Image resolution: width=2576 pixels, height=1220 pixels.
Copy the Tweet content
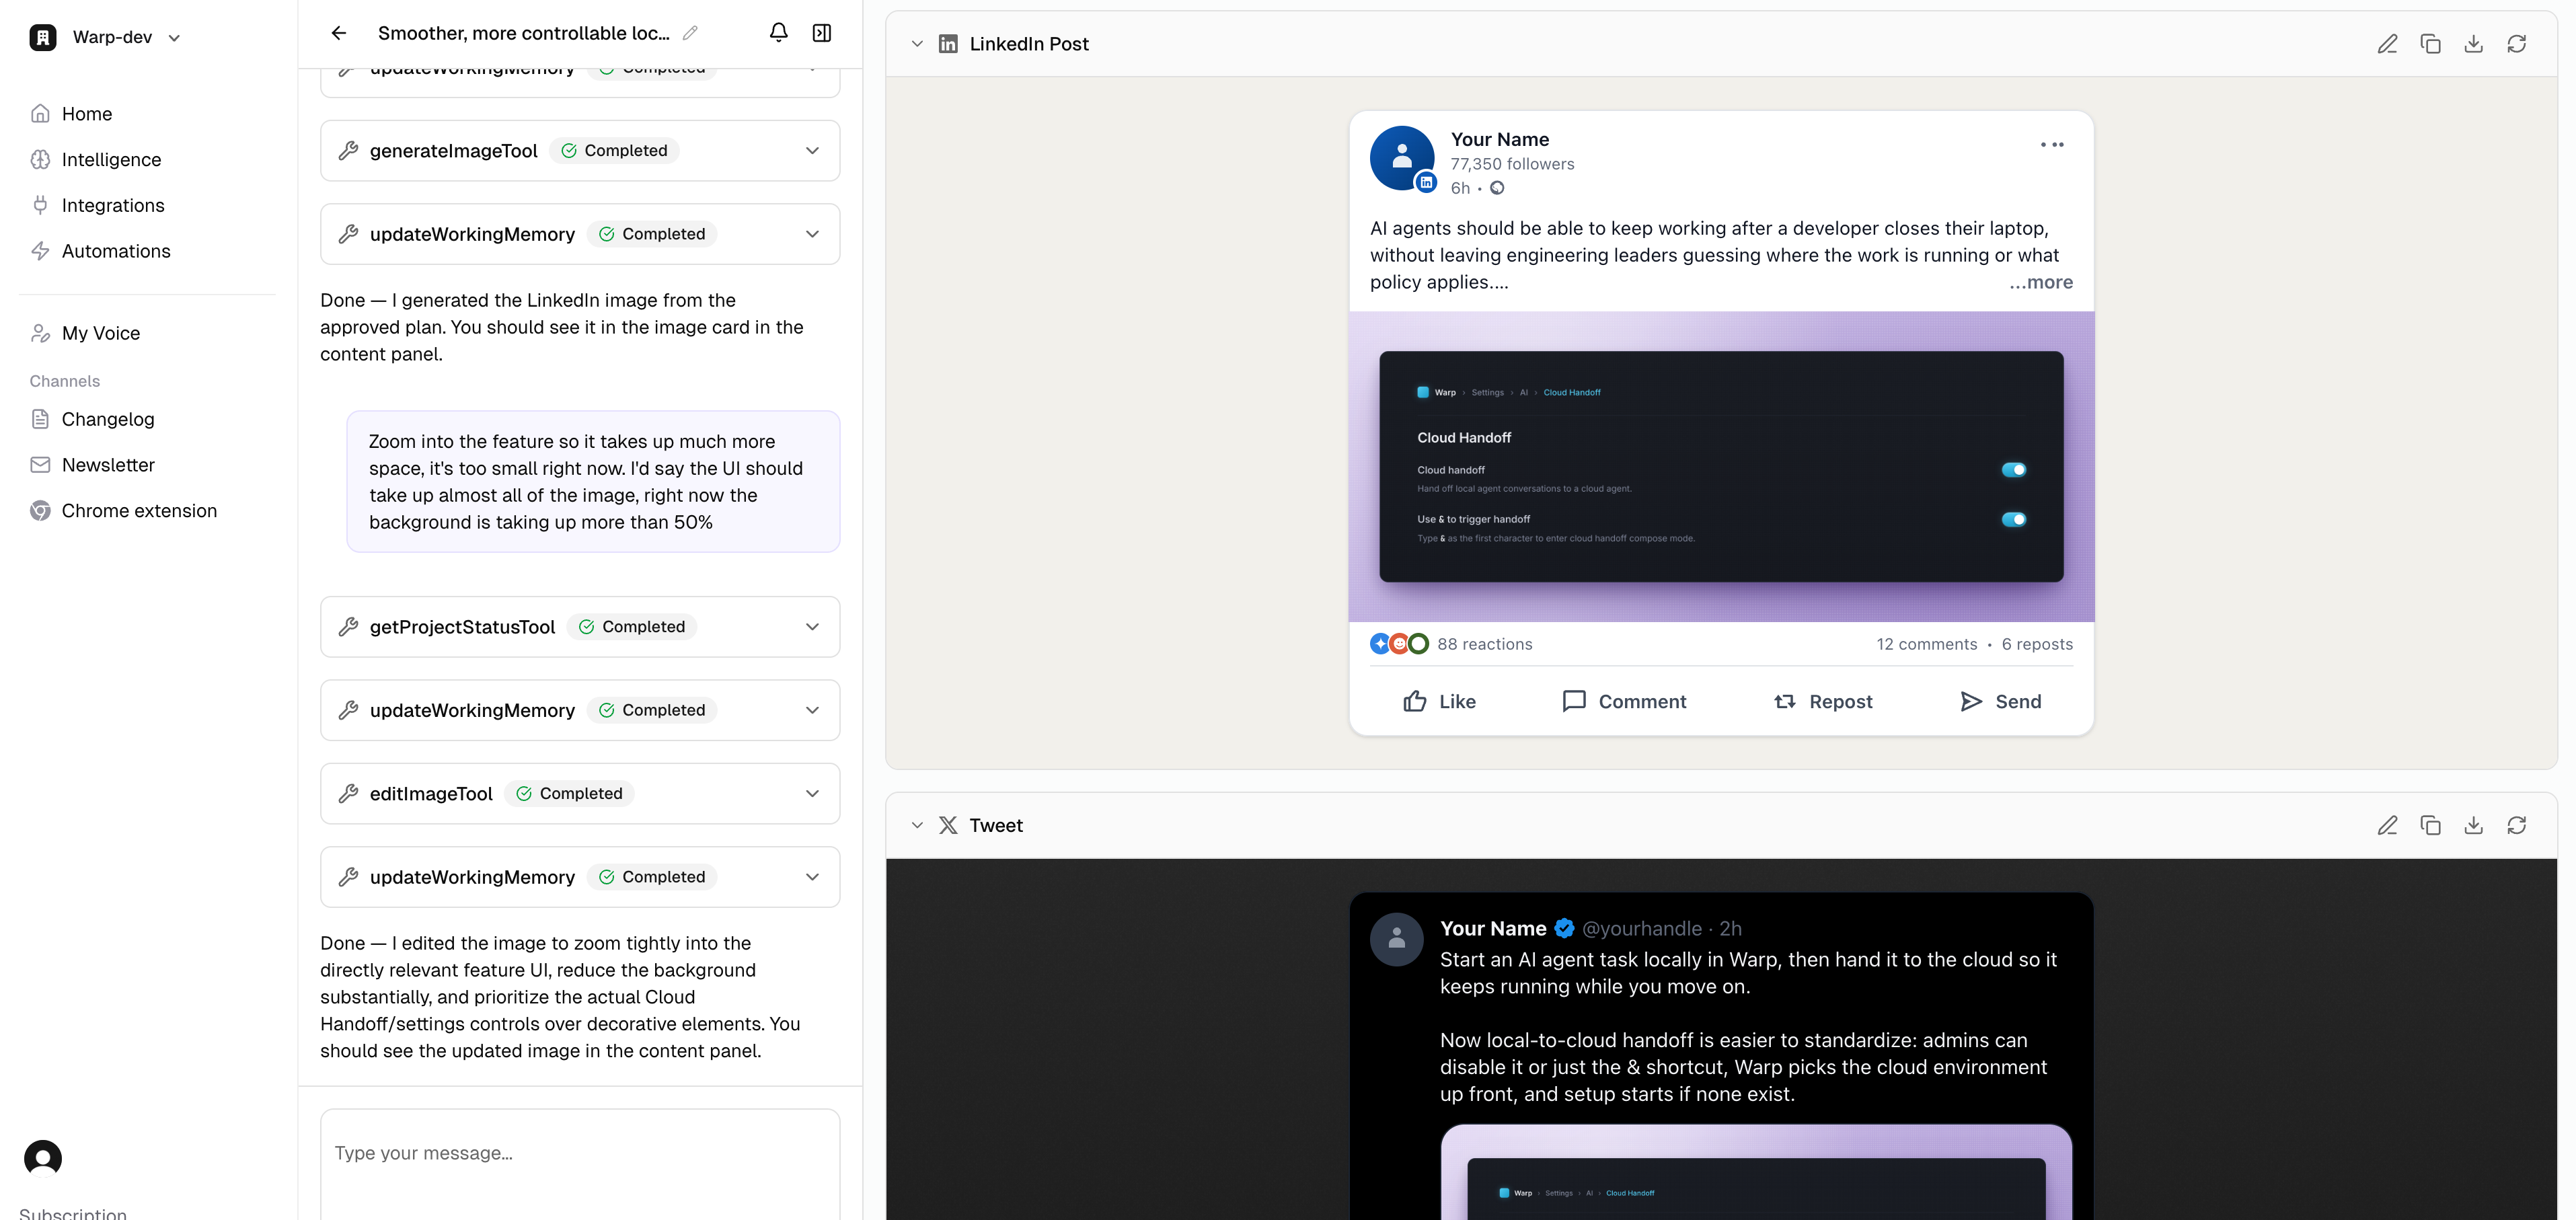(2430, 825)
